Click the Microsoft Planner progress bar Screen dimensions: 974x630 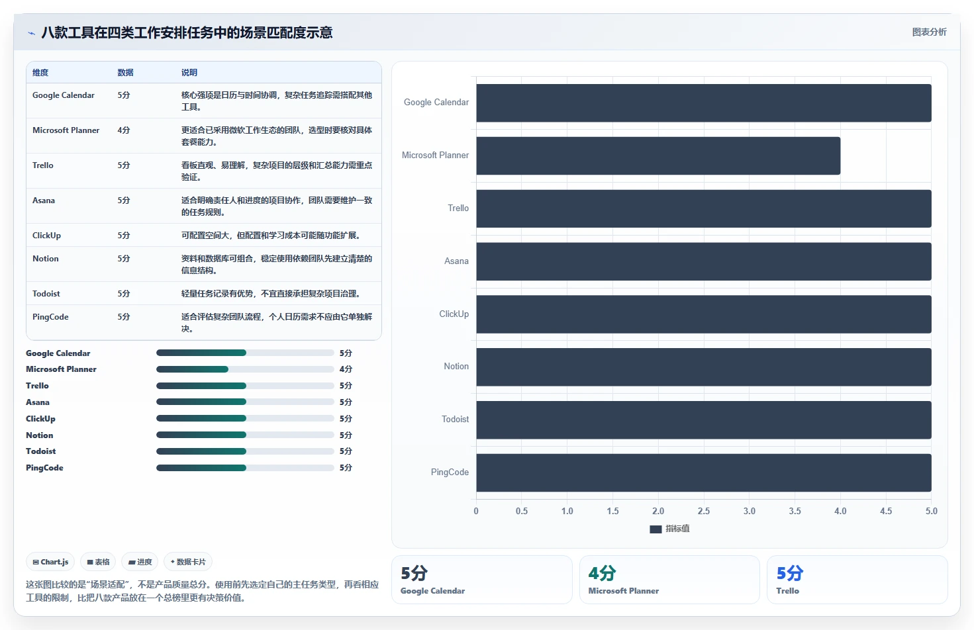[x=245, y=369]
